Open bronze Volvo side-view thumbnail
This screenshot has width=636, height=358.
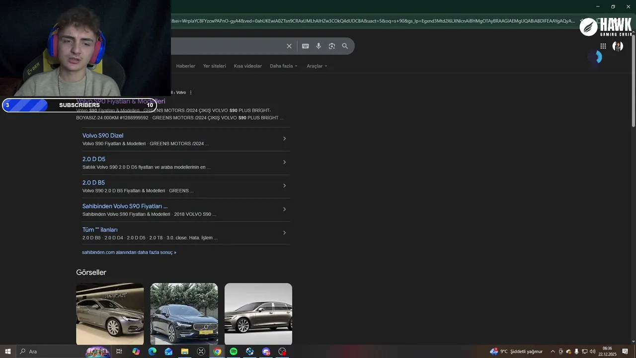[258, 314]
